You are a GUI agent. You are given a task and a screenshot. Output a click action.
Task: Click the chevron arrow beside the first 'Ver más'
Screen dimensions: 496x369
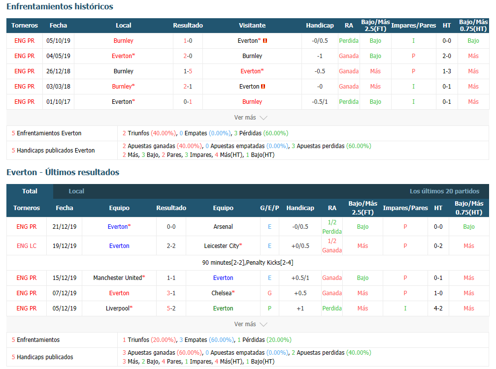coord(264,118)
